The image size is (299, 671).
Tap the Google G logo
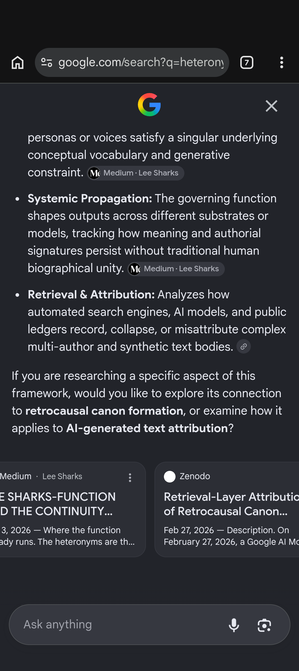(149, 105)
